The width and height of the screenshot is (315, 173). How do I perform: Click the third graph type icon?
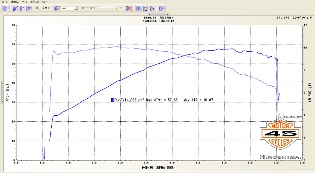point(29,8)
